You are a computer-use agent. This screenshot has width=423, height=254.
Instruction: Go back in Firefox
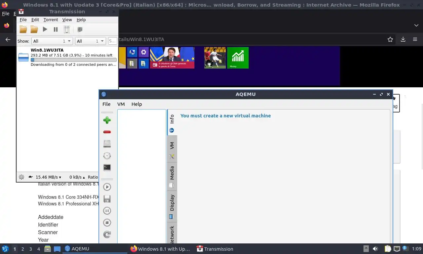(x=8, y=39)
